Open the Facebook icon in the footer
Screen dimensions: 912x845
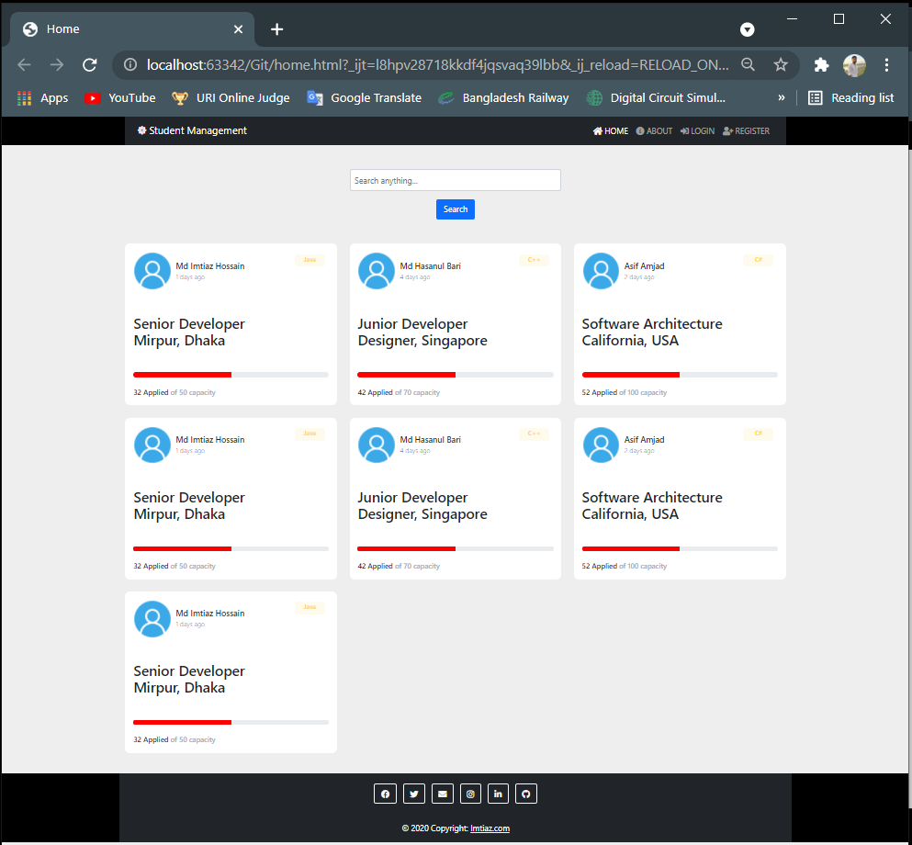pos(385,794)
